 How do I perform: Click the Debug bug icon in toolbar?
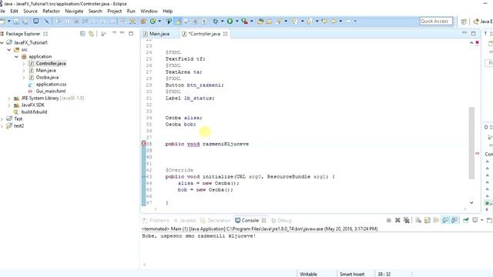pyautogui.click(x=216, y=22)
